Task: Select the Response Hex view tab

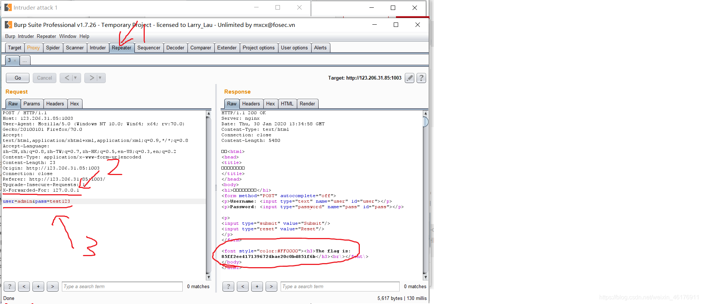Action: coord(271,104)
